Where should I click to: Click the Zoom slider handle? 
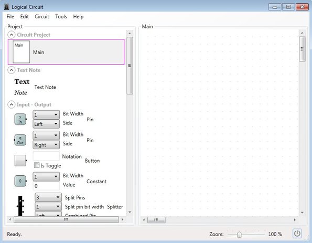tap(239, 235)
